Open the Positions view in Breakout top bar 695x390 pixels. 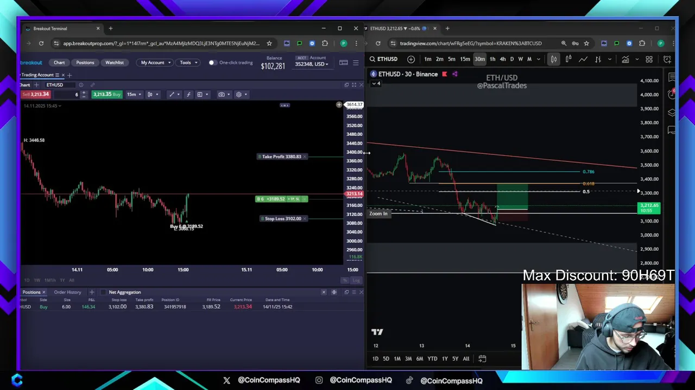coord(85,63)
